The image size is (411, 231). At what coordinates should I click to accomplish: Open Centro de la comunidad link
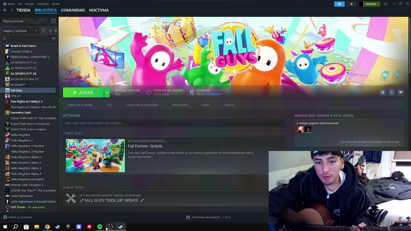pos(142,105)
